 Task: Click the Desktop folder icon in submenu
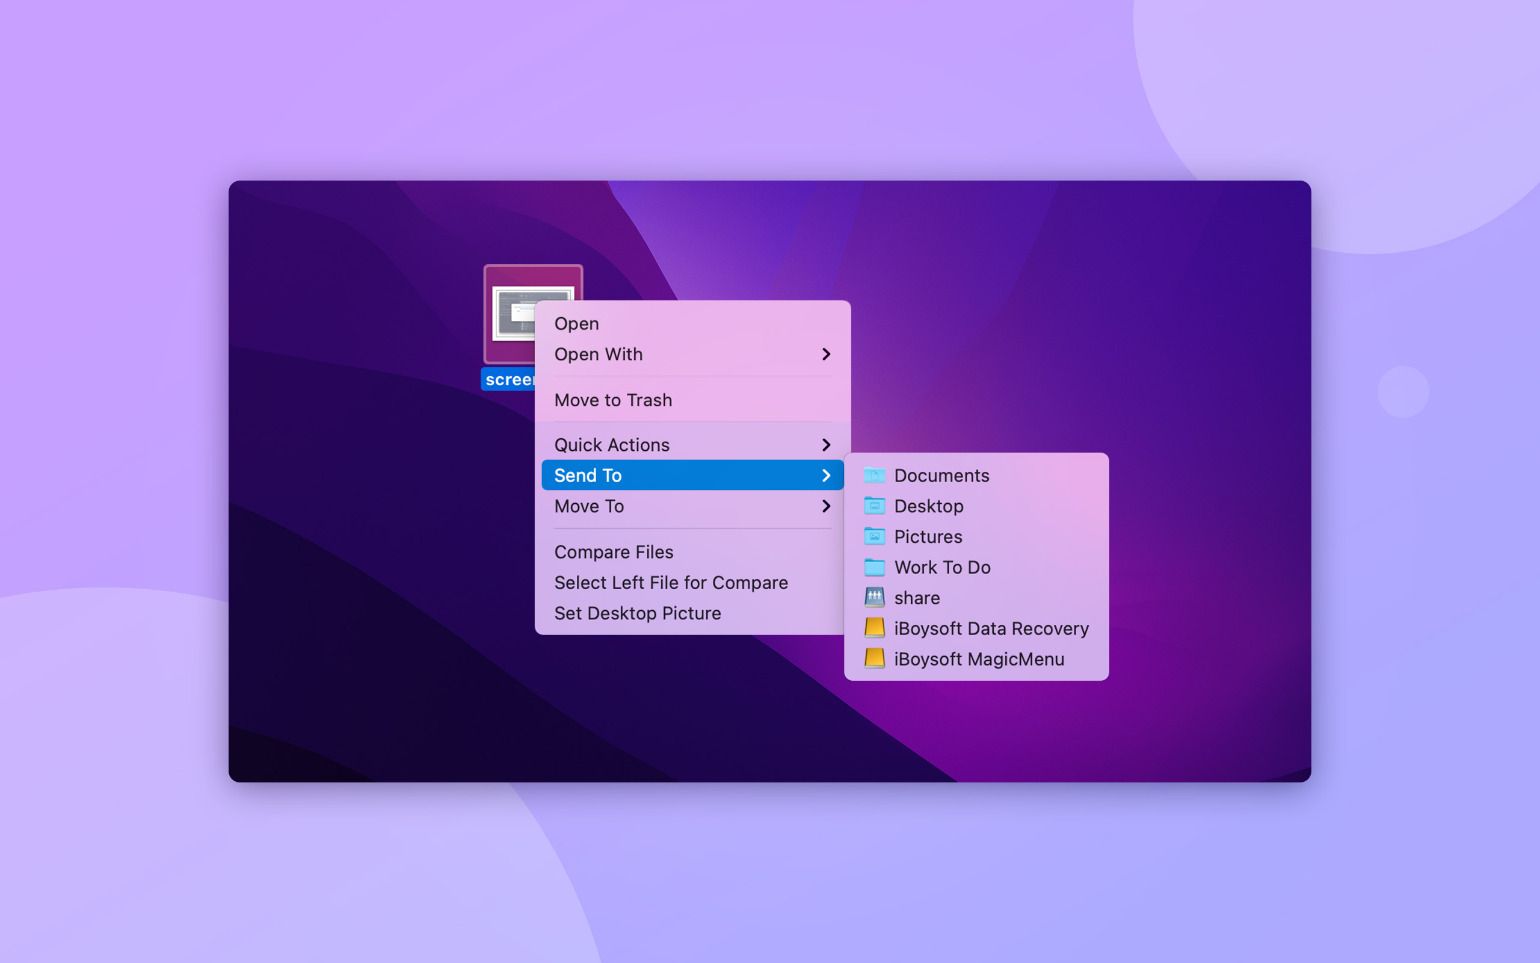coord(874,506)
